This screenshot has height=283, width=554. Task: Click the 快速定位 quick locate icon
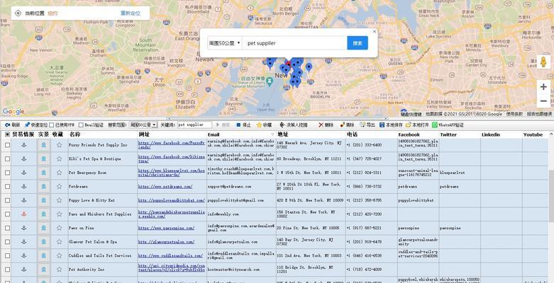coord(27,125)
